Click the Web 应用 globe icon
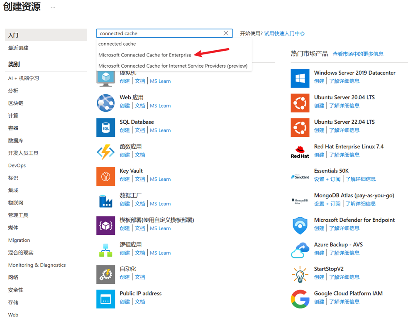This screenshot has height=319, width=408. pyautogui.click(x=106, y=103)
